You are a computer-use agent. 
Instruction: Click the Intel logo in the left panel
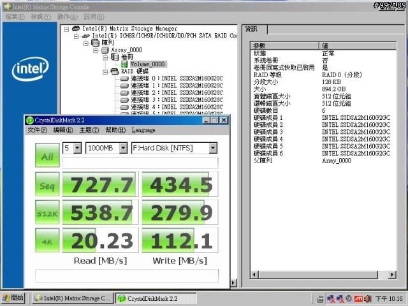tap(30, 69)
